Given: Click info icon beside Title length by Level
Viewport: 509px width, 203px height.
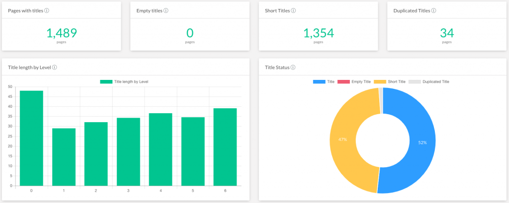Looking at the screenshot, I should tap(55, 68).
